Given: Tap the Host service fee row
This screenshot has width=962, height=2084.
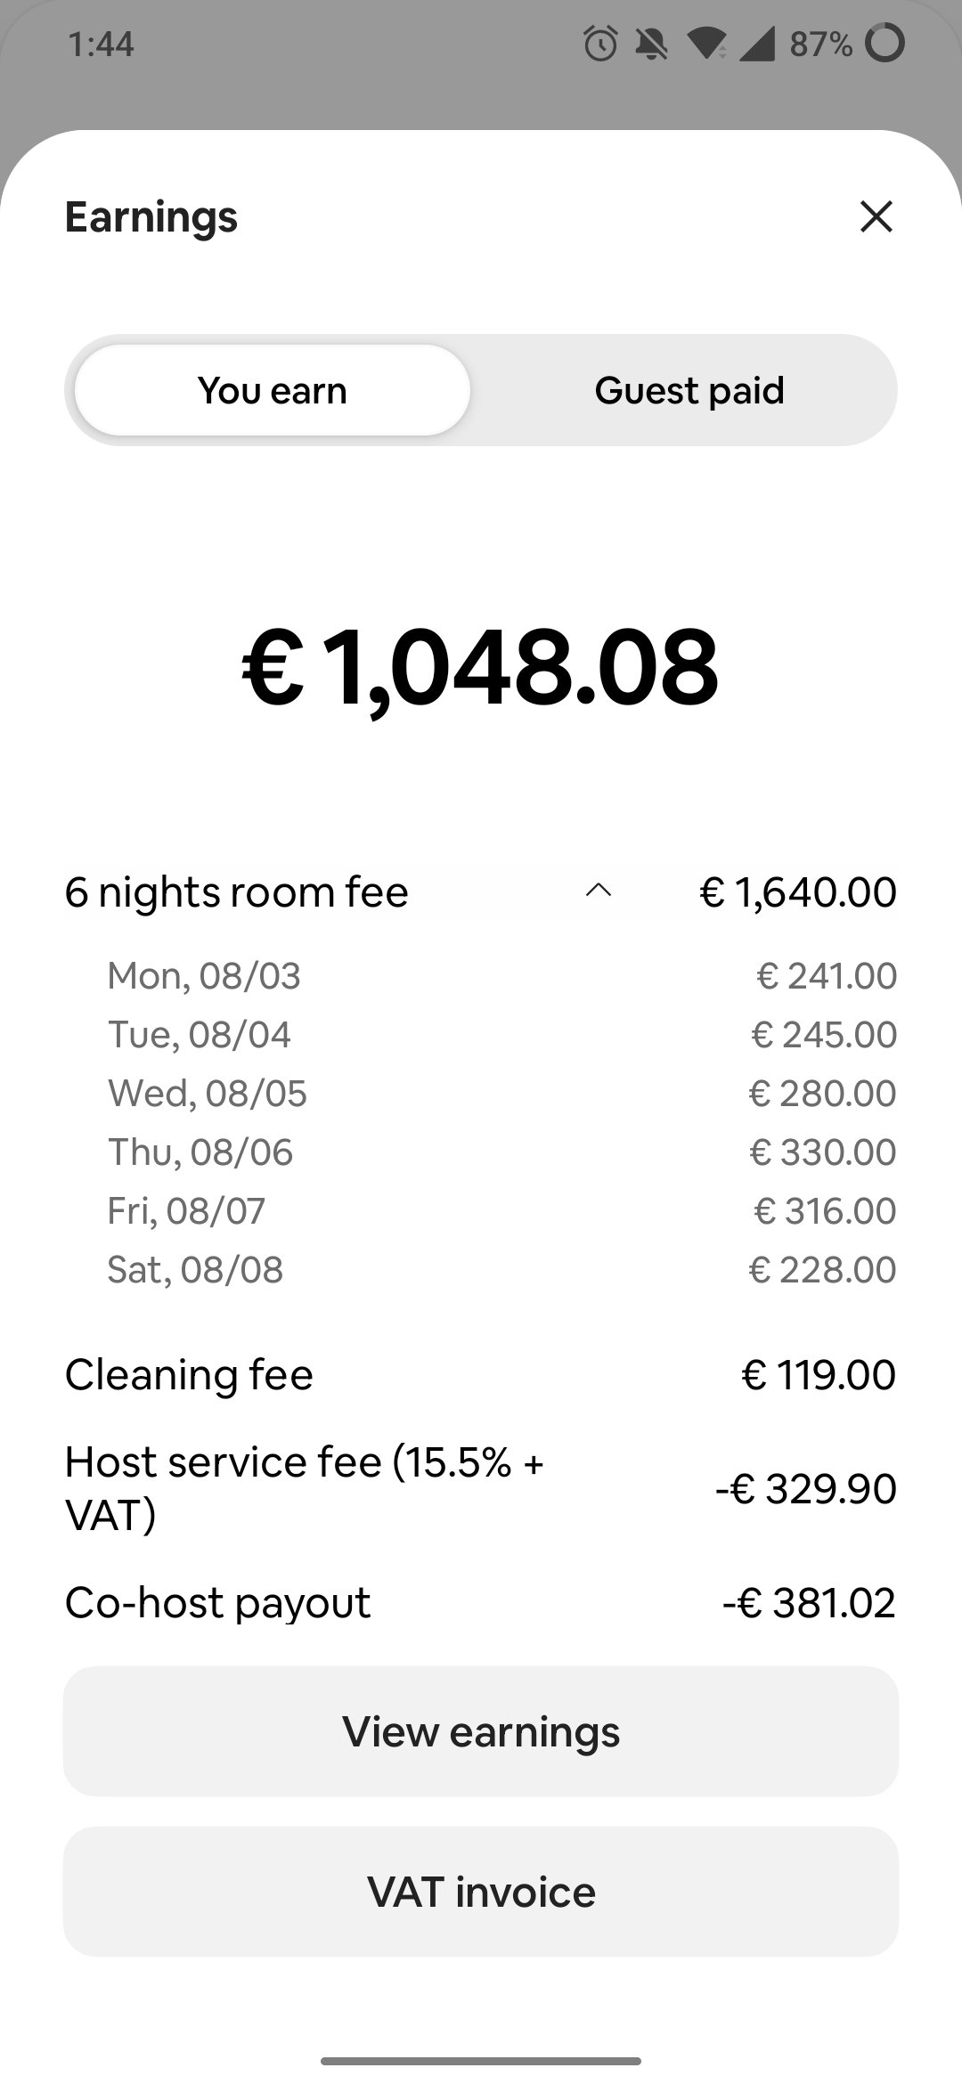Looking at the screenshot, I should [x=481, y=1488].
